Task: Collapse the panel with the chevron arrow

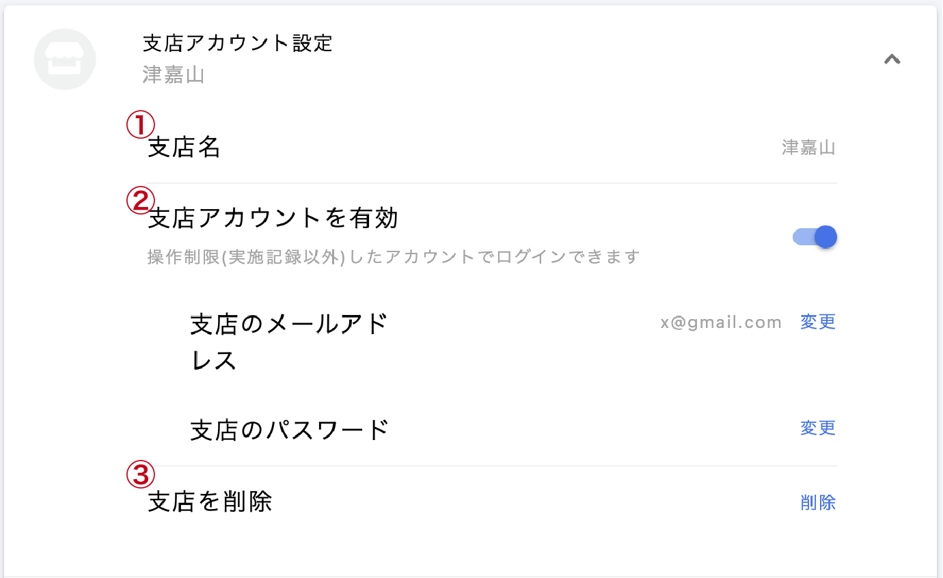Action: 892,59
